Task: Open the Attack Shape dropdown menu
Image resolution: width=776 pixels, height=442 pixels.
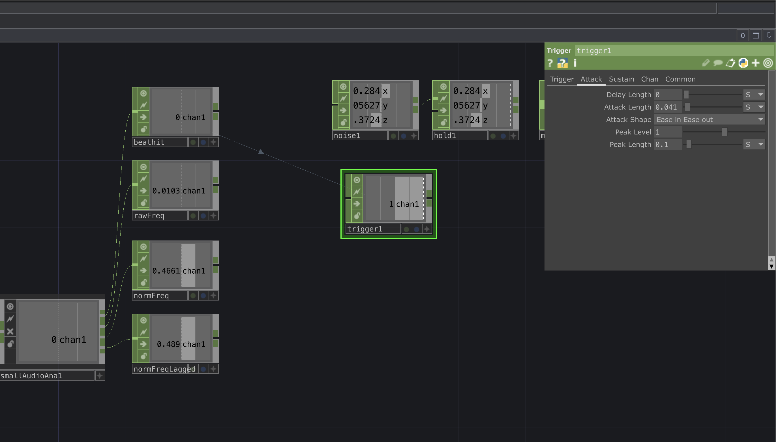Action: [x=709, y=120]
